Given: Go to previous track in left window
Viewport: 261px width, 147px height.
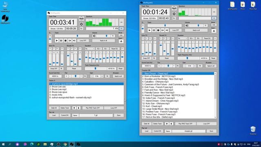Looking at the screenshot, I should click(70, 41).
